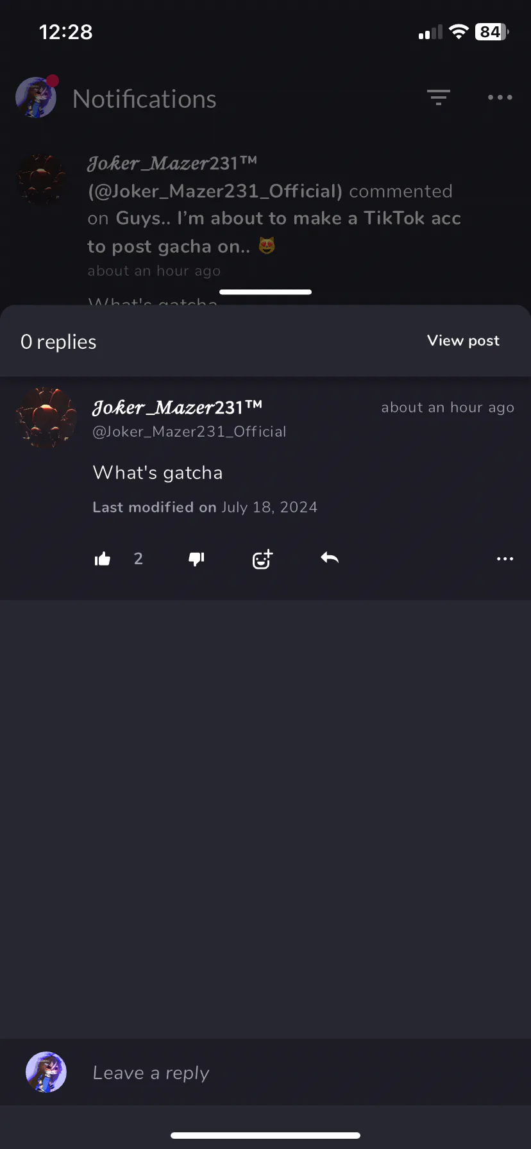Tap the battery indicator showing 84
This screenshot has height=1149, width=531.
coord(492,31)
